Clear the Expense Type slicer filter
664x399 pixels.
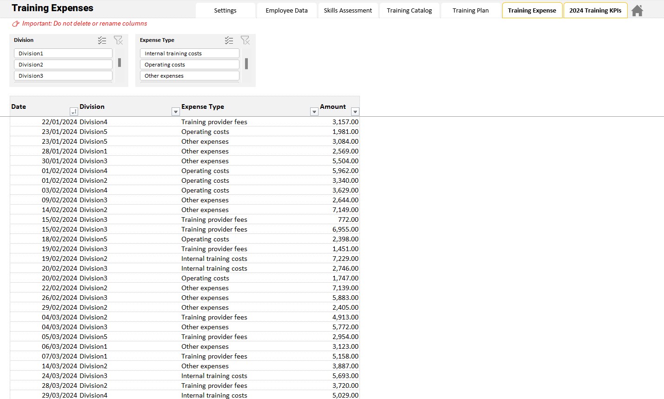(x=245, y=40)
